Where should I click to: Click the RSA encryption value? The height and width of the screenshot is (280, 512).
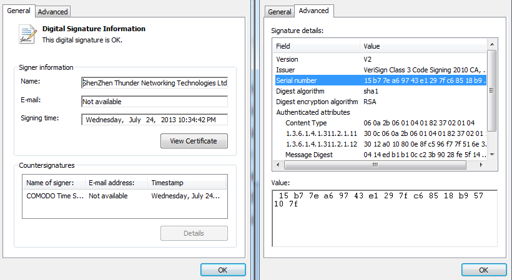(370, 102)
